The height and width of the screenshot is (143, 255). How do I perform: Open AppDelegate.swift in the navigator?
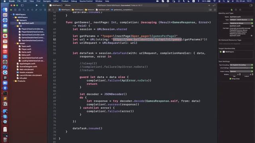27,64
